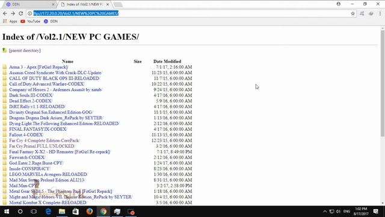Open a new tab
385x217 pixels.
pyautogui.click(x=118, y=4)
